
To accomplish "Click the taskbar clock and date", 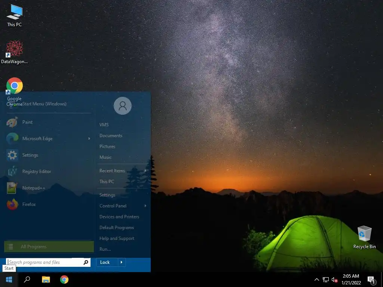I will pos(351,280).
